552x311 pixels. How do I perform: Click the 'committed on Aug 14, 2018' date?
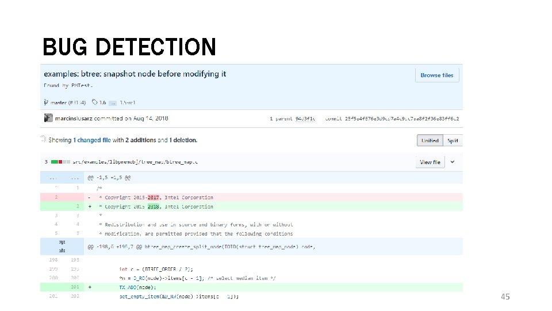pyautogui.click(x=131, y=119)
